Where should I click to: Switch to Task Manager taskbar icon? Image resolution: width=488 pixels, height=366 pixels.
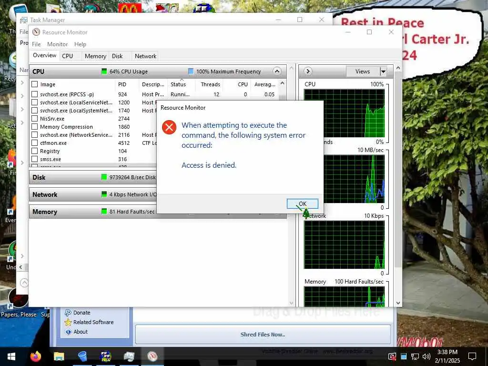click(x=129, y=356)
